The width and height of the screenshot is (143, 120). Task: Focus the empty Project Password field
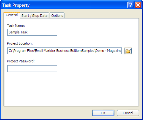pos(32,68)
